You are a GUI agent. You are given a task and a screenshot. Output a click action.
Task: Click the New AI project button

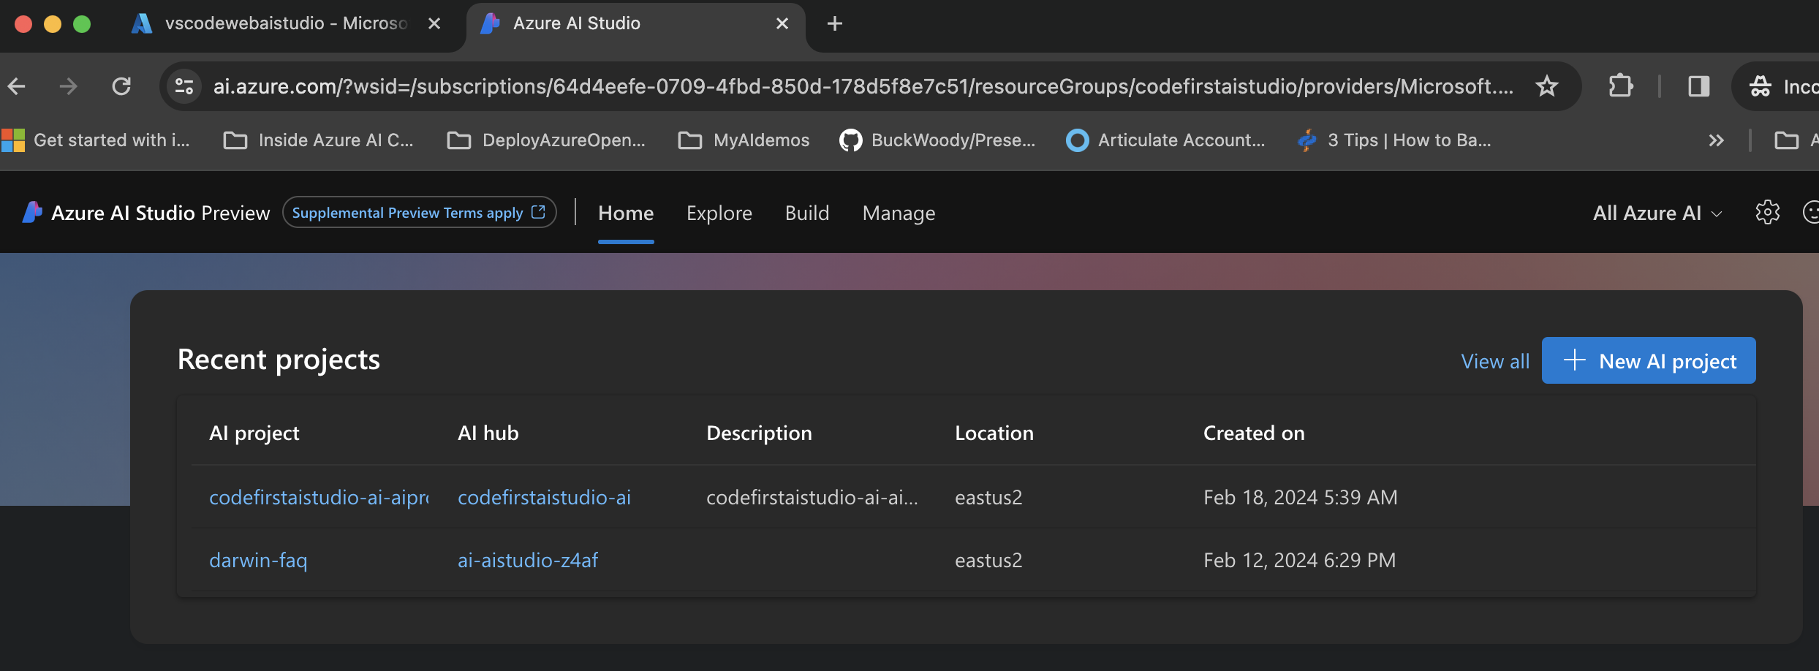coord(1648,360)
